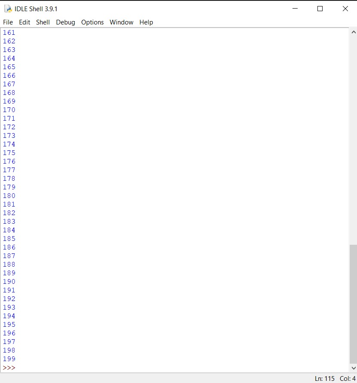Click output line 169
This screenshot has width=357, height=383.
9,101
